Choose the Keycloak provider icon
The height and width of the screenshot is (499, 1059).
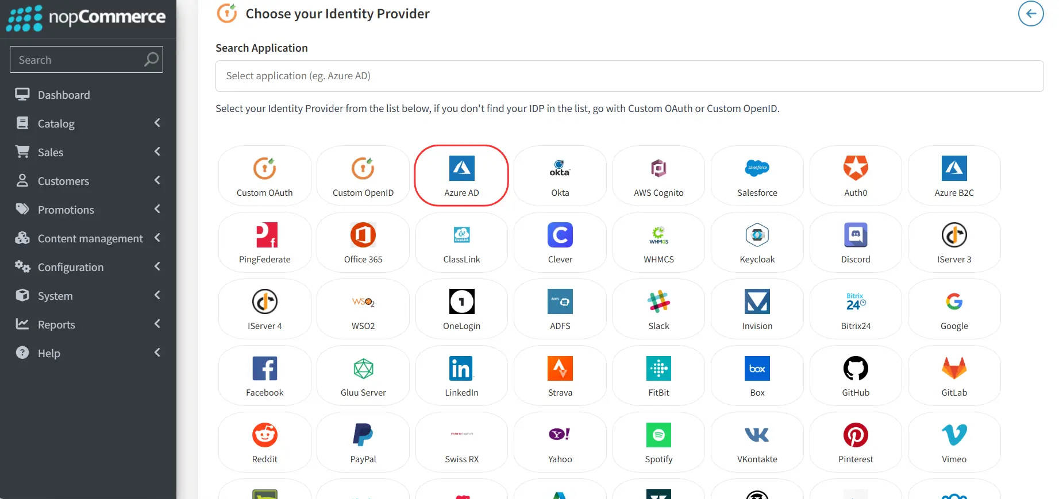tap(757, 235)
